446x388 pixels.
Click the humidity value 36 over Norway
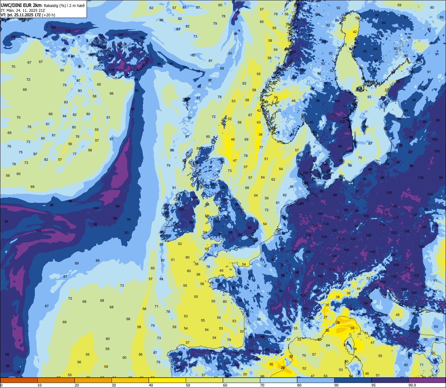[276, 97]
